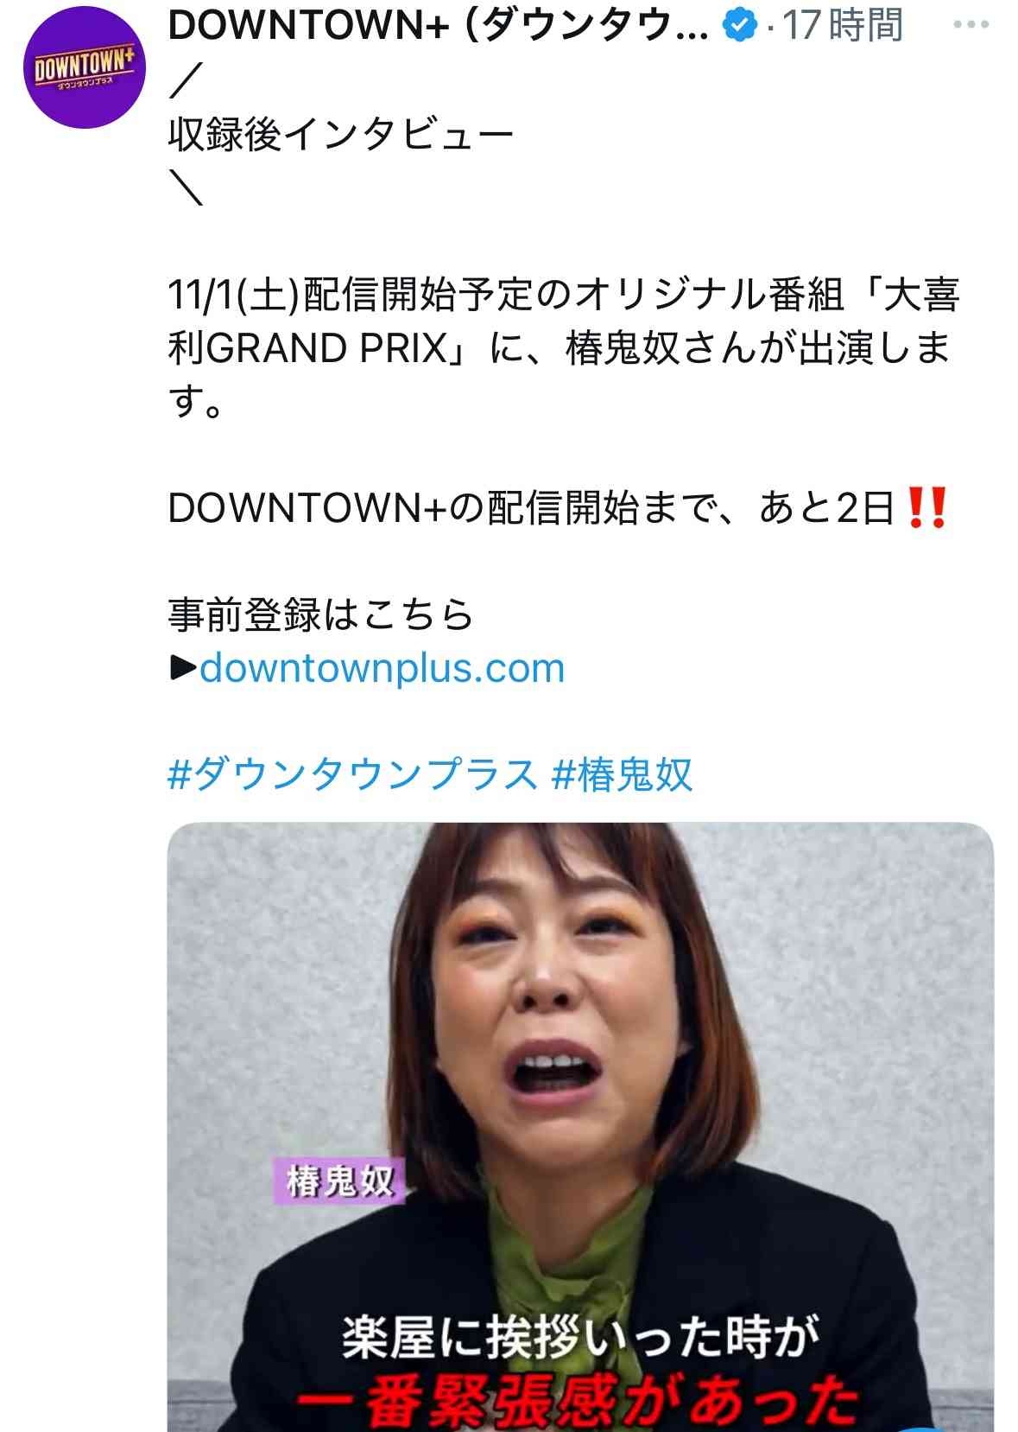Open the three-dot more options menu
The image size is (1018, 1432).
[971, 25]
